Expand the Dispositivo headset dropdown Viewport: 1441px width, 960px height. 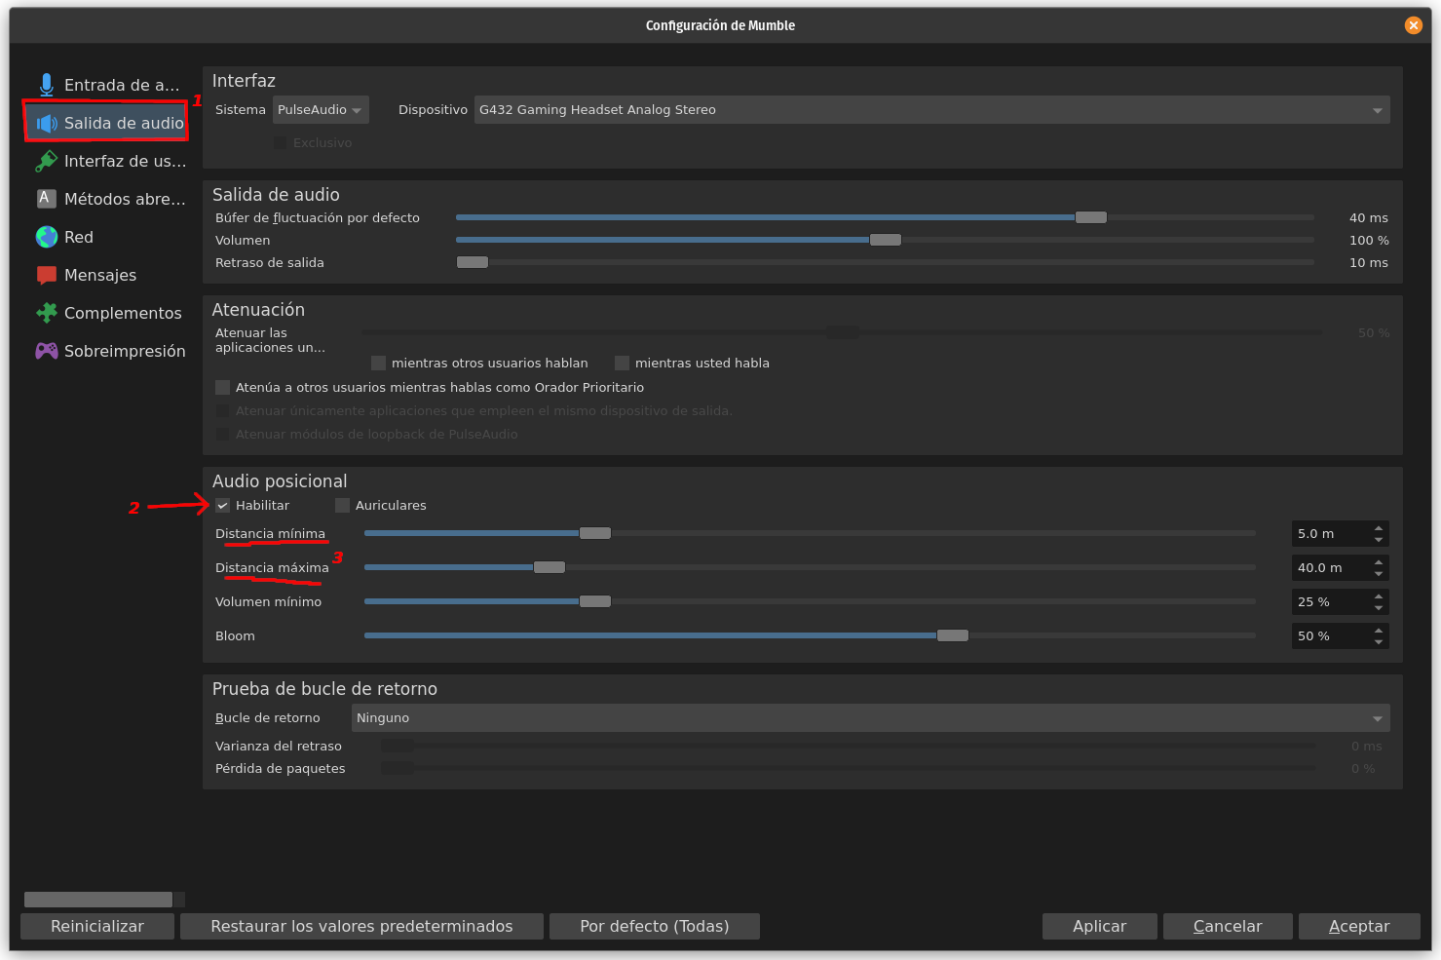[x=930, y=110]
